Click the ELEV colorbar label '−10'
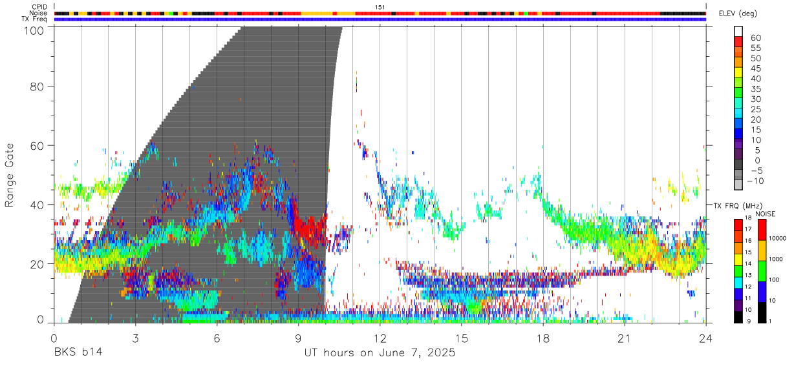This screenshot has width=794, height=366. [756, 181]
